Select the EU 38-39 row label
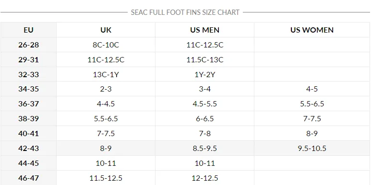The height and width of the screenshot is (185, 371). 28,118
